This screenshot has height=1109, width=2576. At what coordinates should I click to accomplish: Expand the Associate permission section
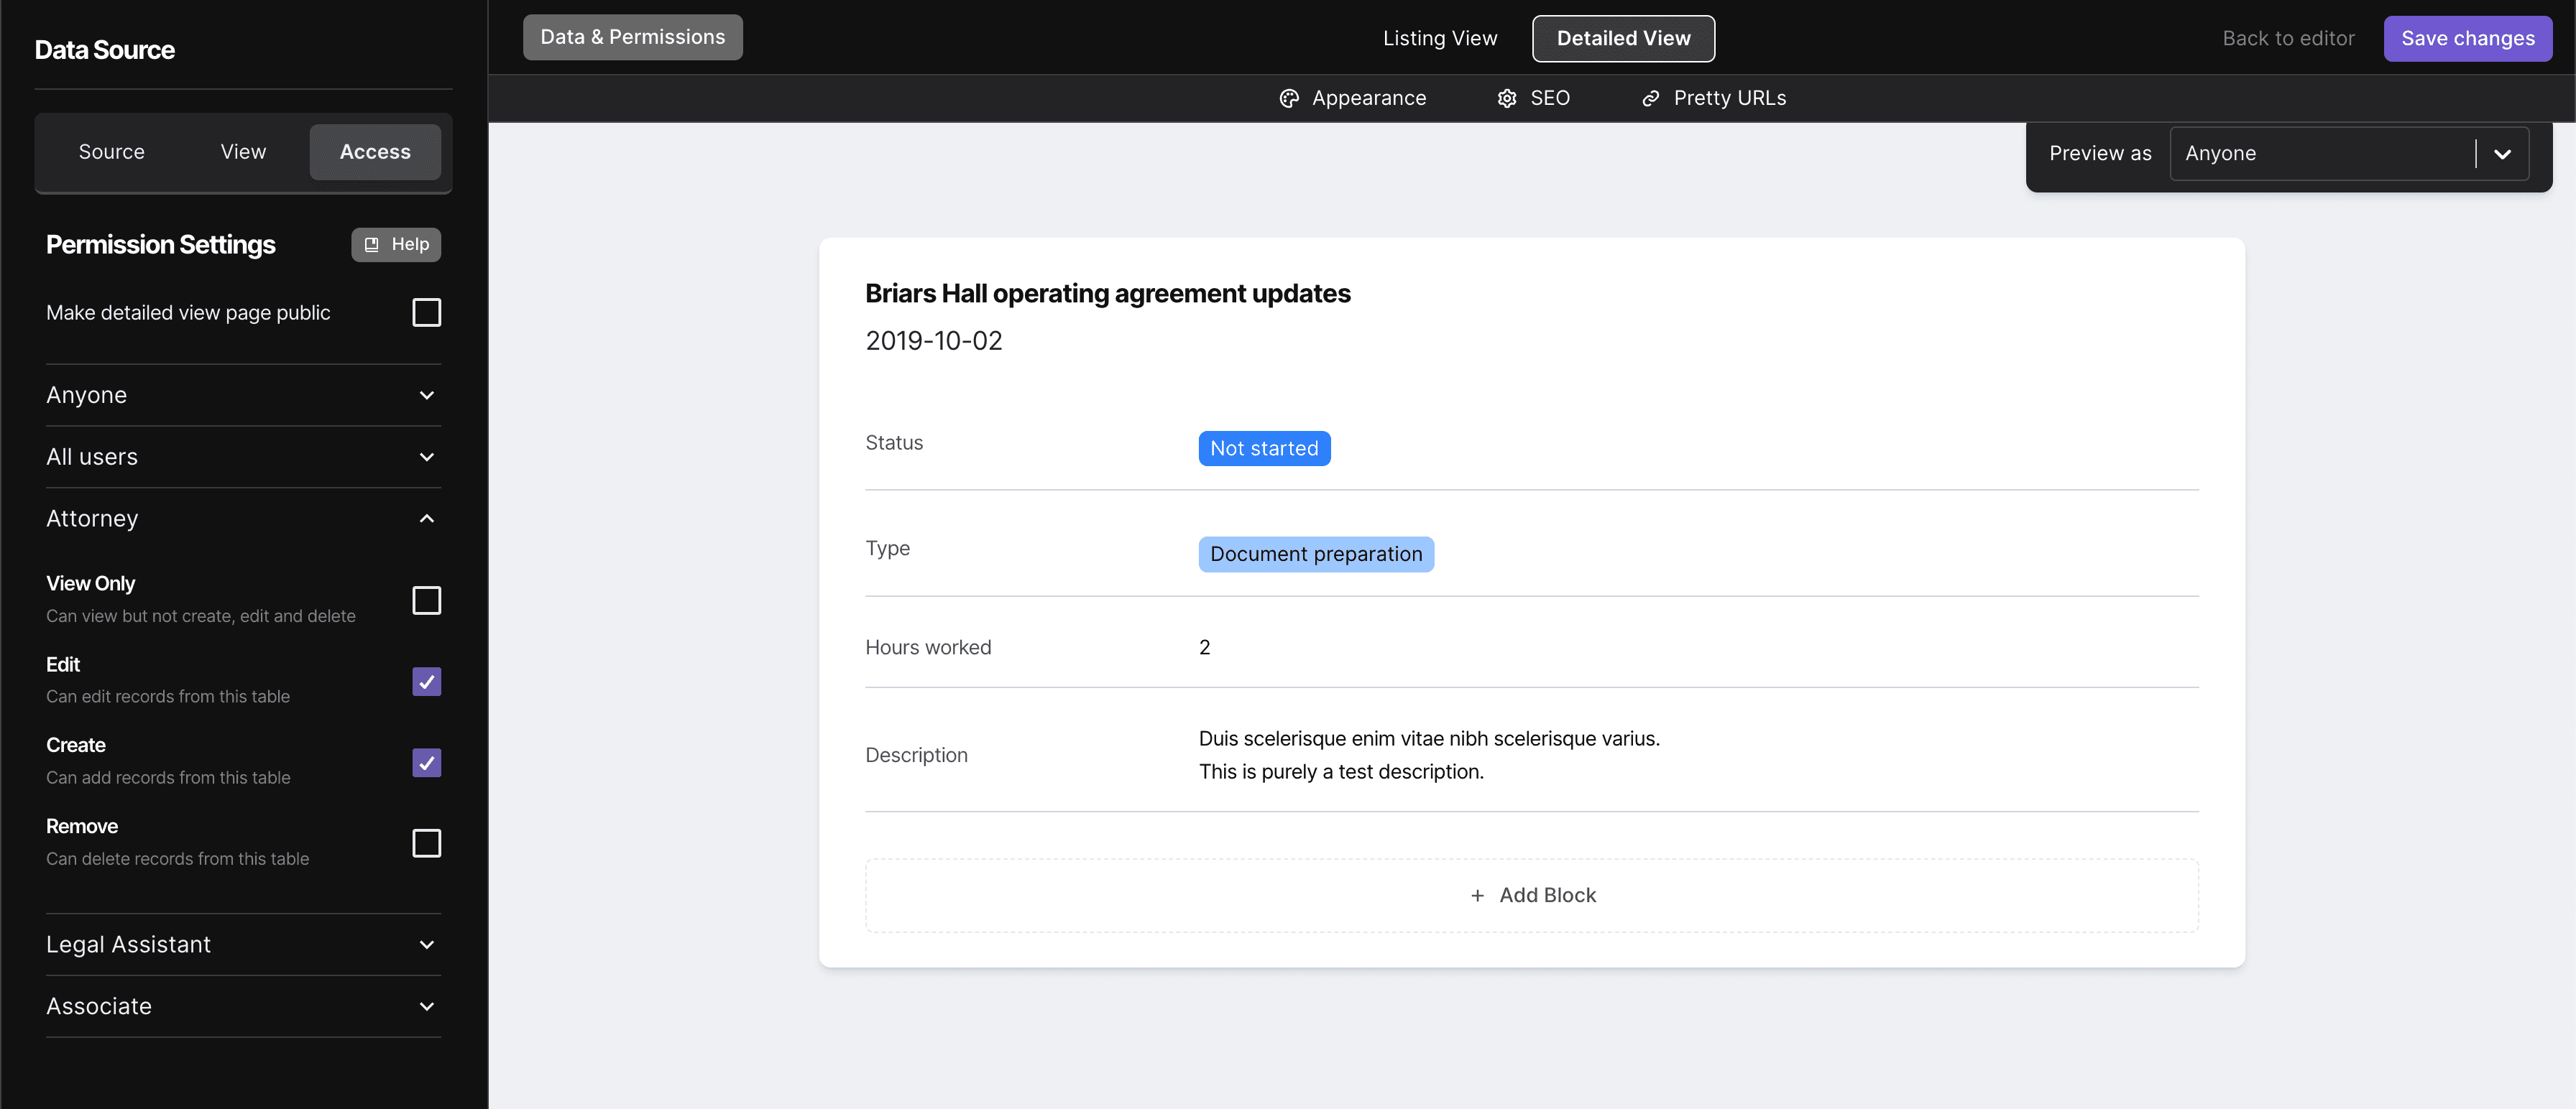coord(243,1006)
